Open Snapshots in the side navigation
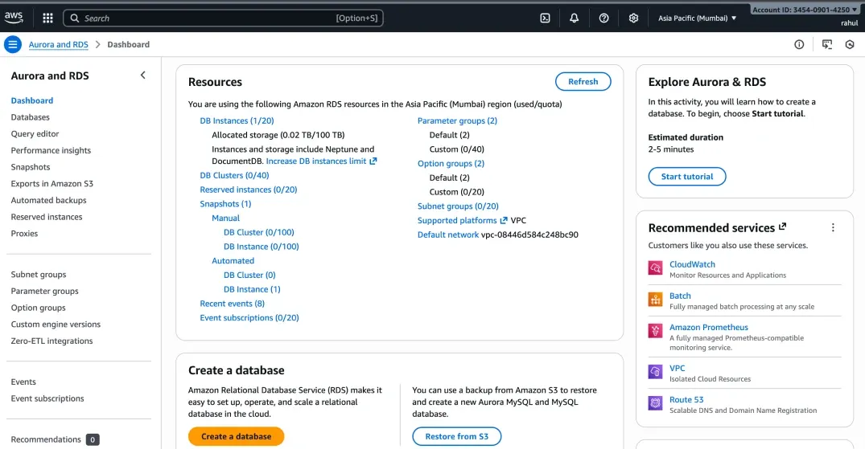Screen dimensions: 865x449 tap(31, 167)
